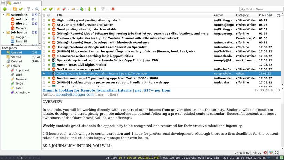
Task: Collapse the subreddits folder
Action: click(x=3, y=15)
